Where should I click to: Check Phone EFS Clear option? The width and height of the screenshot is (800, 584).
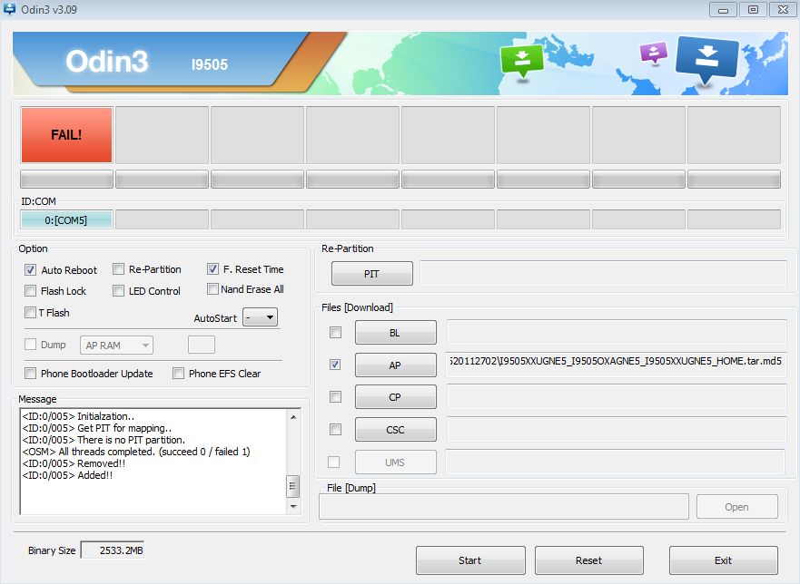pos(178,373)
